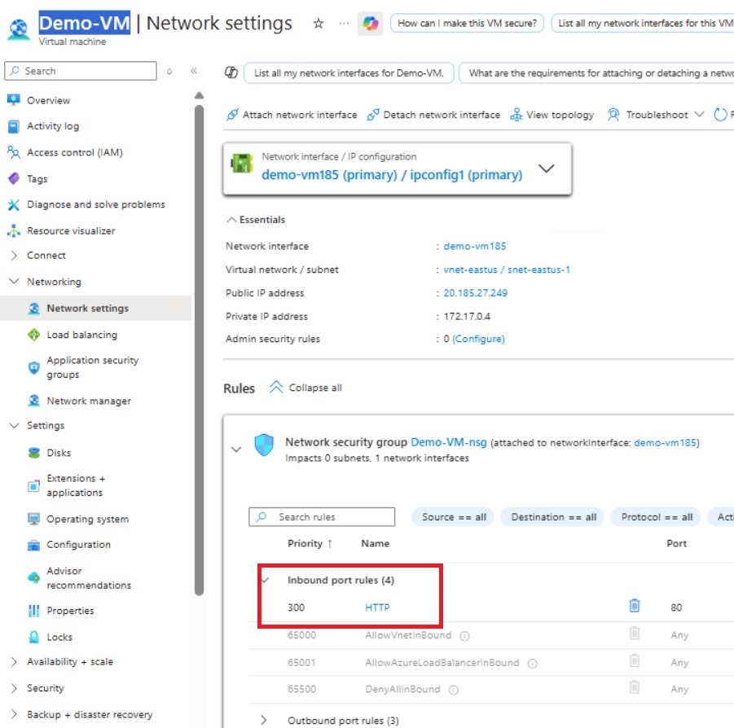The width and height of the screenshot is (734, 728).
Task: Click the Locks padlock icon
Action: point(33,637)
